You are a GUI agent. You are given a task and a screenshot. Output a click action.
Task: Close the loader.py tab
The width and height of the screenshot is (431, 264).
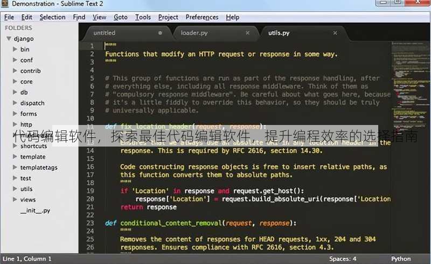click(x=247, y=33)
